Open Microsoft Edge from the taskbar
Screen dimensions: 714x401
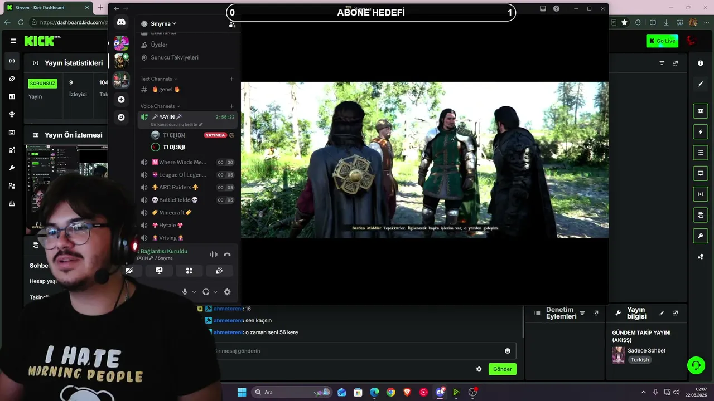374,392
